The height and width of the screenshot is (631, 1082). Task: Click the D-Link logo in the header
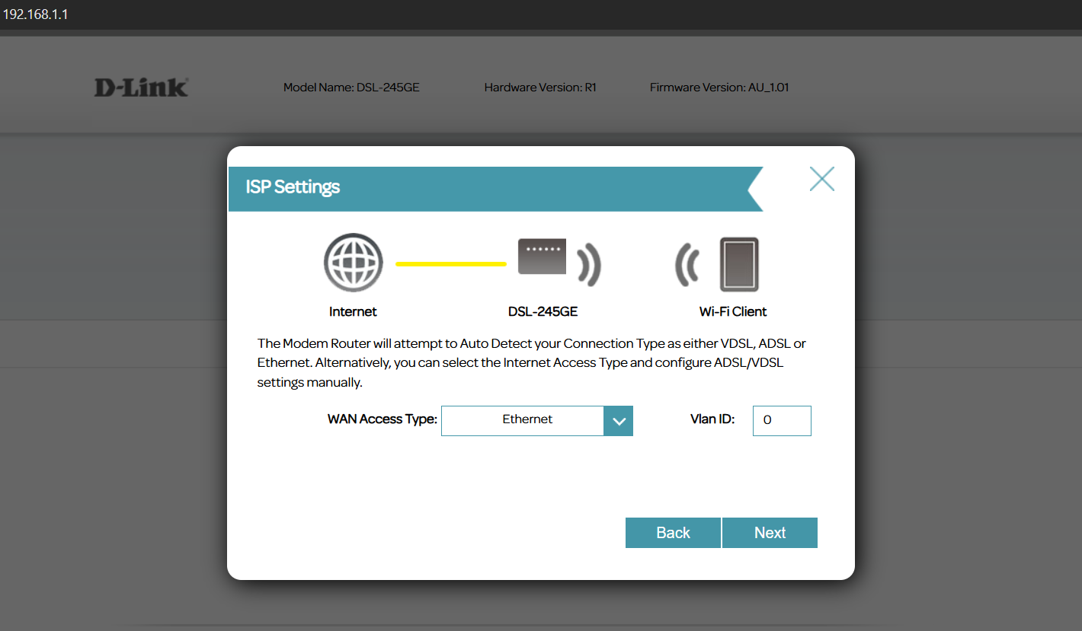click(x=141, y=88)
